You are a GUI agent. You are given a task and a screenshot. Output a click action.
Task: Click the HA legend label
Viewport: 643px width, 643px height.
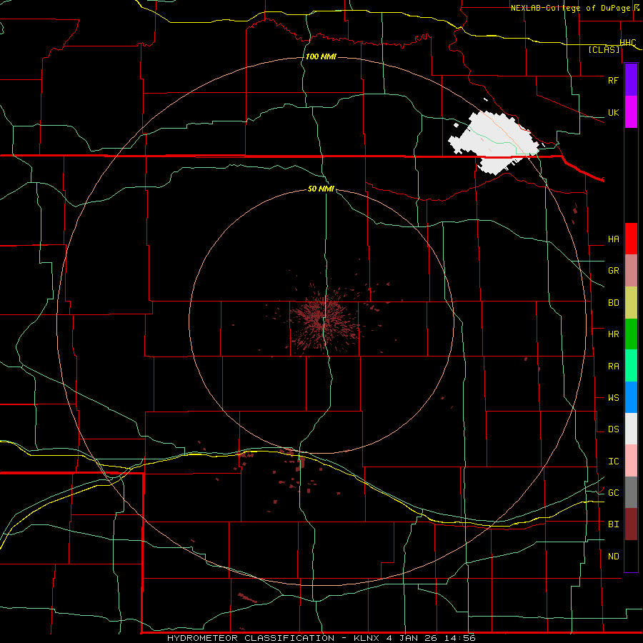point(613,239)
